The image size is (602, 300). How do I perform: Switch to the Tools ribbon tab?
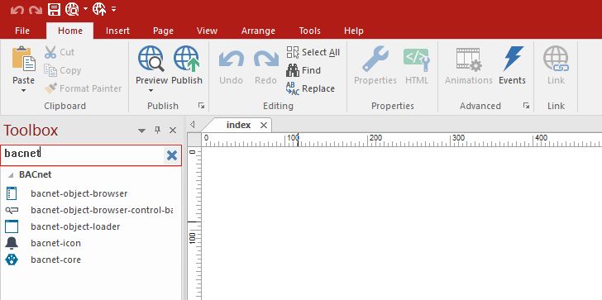tap(309, 31)
